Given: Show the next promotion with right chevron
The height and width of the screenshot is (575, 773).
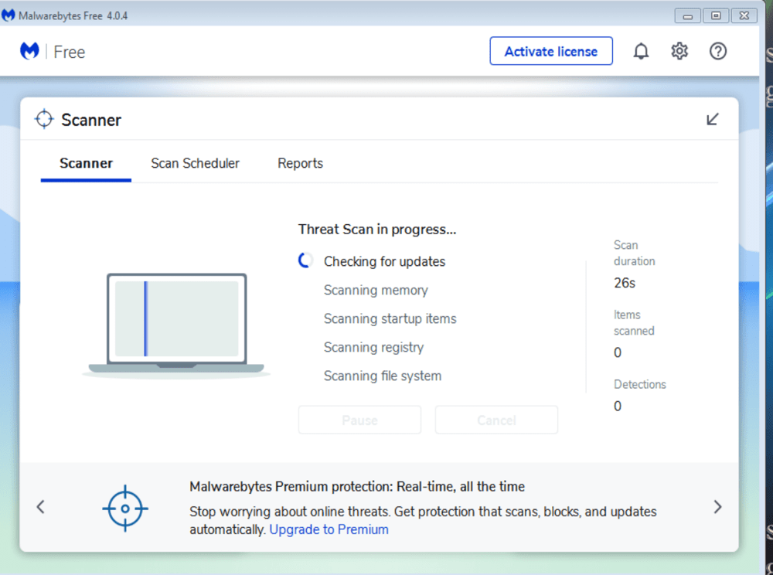Looking at the screenshot, I should pyautogui.click(x=717, y=507).
